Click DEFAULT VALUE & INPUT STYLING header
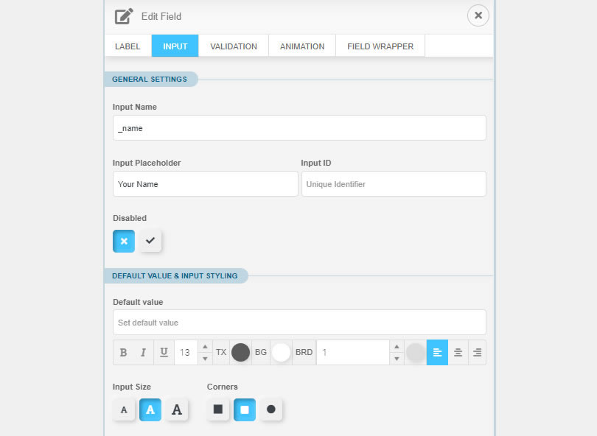Screen dimensions: 597x436 pyautogui.click(x=175, y=276)
